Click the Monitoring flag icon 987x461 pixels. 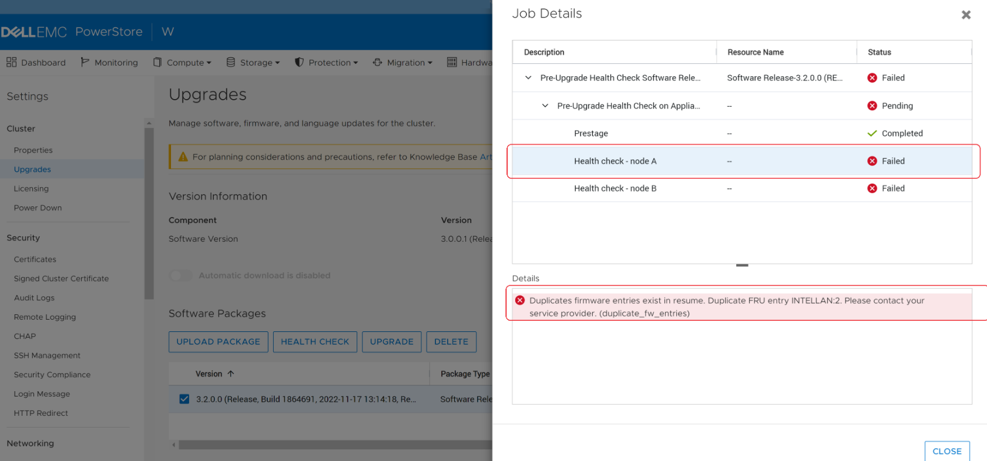tap(85, 62)
